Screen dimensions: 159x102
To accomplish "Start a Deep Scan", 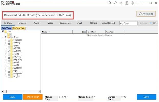I will [x=33, y=97].
